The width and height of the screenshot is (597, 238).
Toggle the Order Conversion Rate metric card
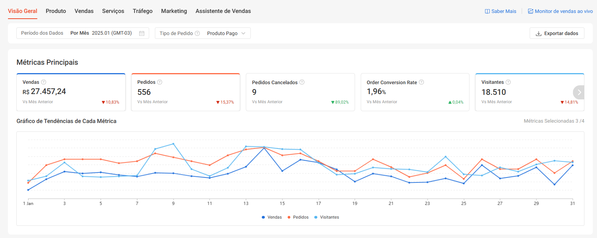[415, 92]
